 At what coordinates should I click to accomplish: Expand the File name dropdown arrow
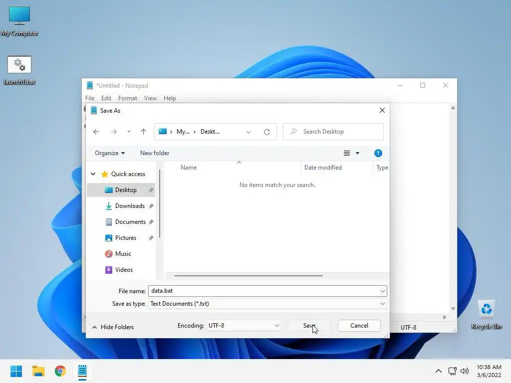pyautogui.click(x=383, y=291)
